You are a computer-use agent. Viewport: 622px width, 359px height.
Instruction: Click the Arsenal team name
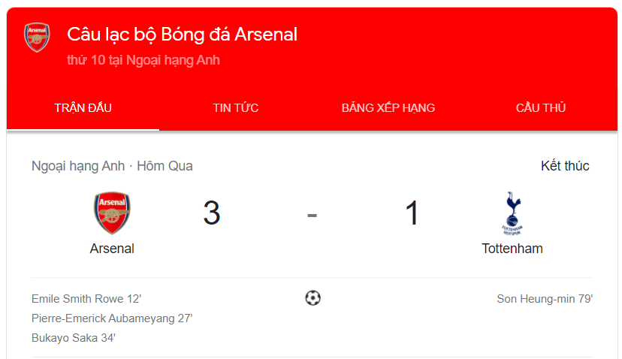coord(112,249)
